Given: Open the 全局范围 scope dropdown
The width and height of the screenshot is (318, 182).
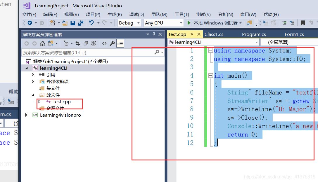Looking at the screenshot, I should point(289,42).
